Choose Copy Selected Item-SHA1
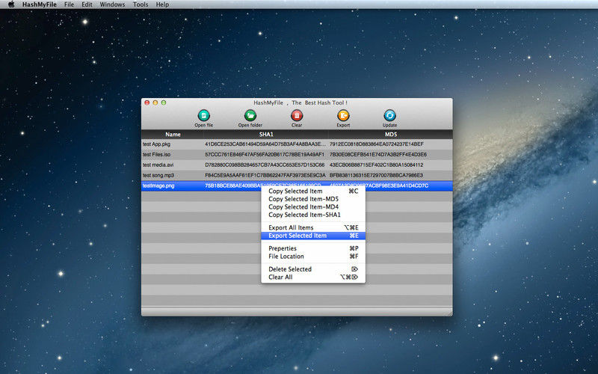 coord(313,215)
